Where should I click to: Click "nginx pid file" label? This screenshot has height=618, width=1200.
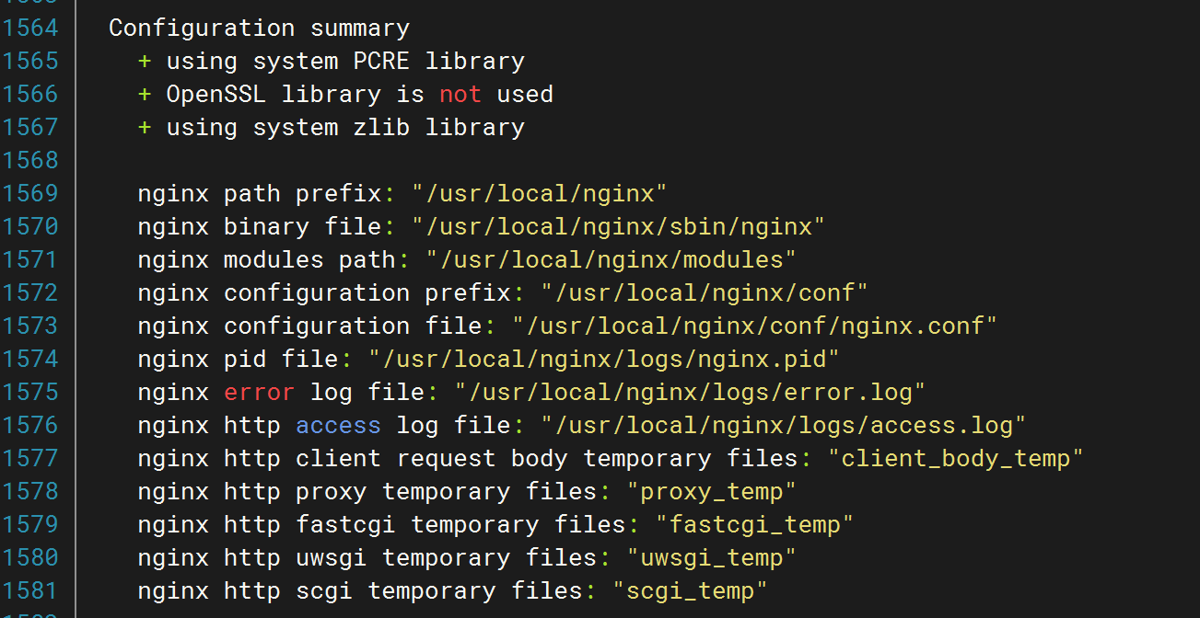coord(239,360)
